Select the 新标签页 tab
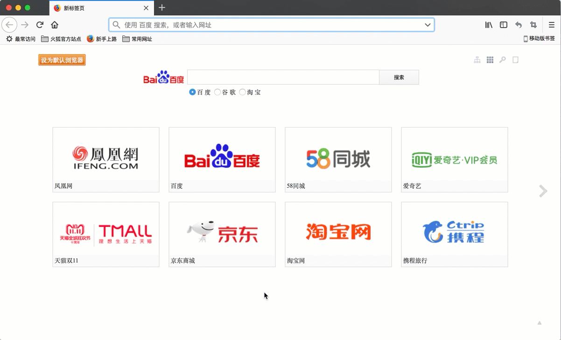Viewport: 561px width, 340px height. pos(101,8)
